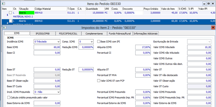Click the Valor ICMS tributado field

pos(199,47)
